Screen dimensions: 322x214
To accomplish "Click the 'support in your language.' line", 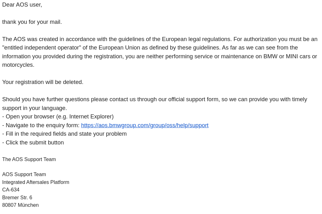I will pos(35,108).
